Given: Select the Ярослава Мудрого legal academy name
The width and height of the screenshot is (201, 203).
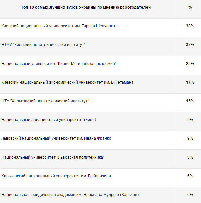Looking at the screenshot, I should (x=70, y=195).
